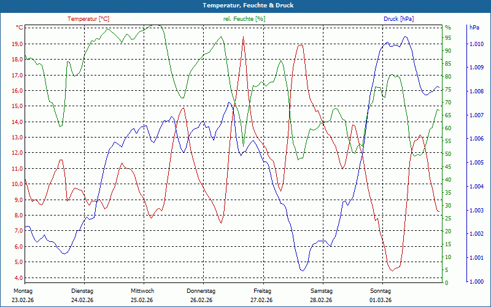
Task: Click the blue "1.005" pressure axis value
Action: coord(476,163)
